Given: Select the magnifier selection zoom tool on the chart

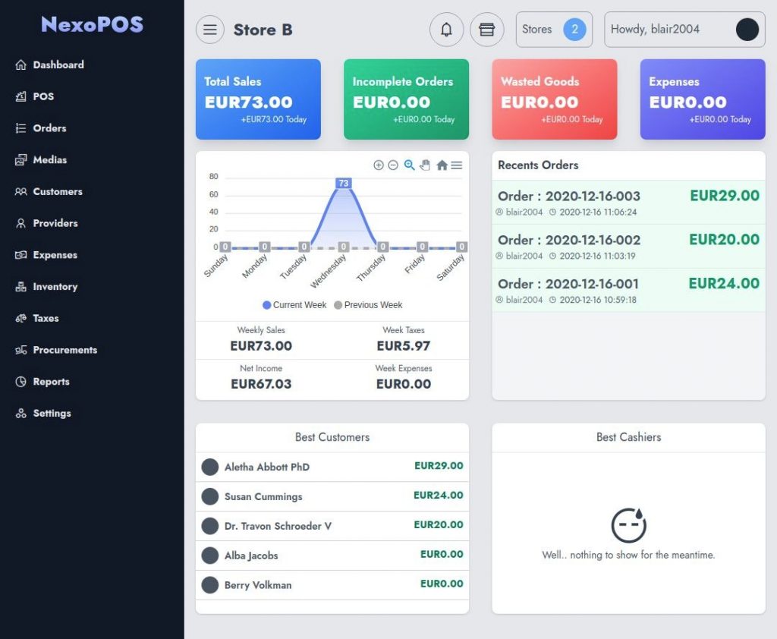Looking at the screenshot, I should click(409, 165).
